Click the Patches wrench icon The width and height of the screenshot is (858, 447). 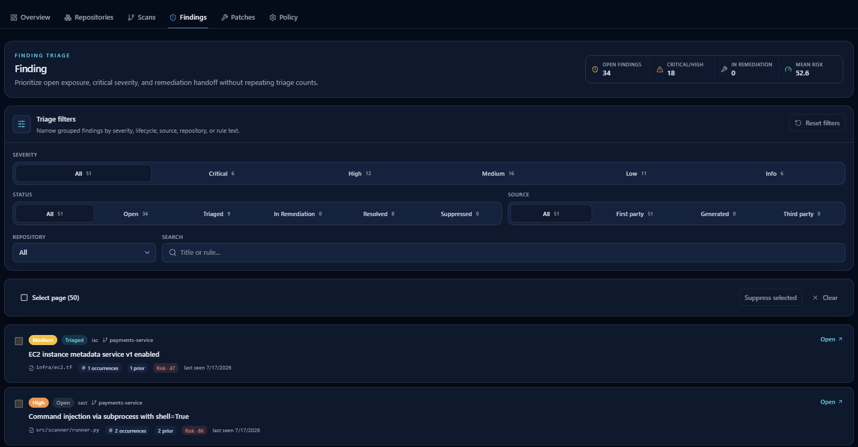pyautogui.click(x=224, y=18)
